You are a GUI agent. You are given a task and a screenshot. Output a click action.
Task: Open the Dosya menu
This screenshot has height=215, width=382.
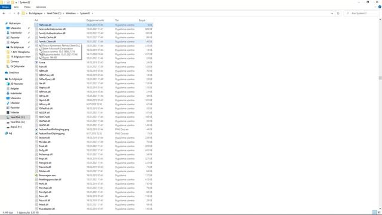click(5, 7)
